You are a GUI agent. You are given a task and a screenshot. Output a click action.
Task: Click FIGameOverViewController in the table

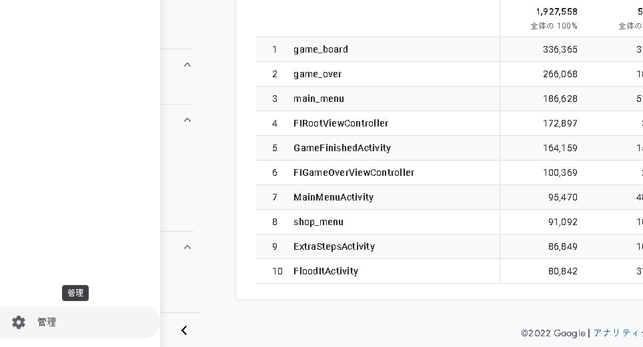point(354,173)
